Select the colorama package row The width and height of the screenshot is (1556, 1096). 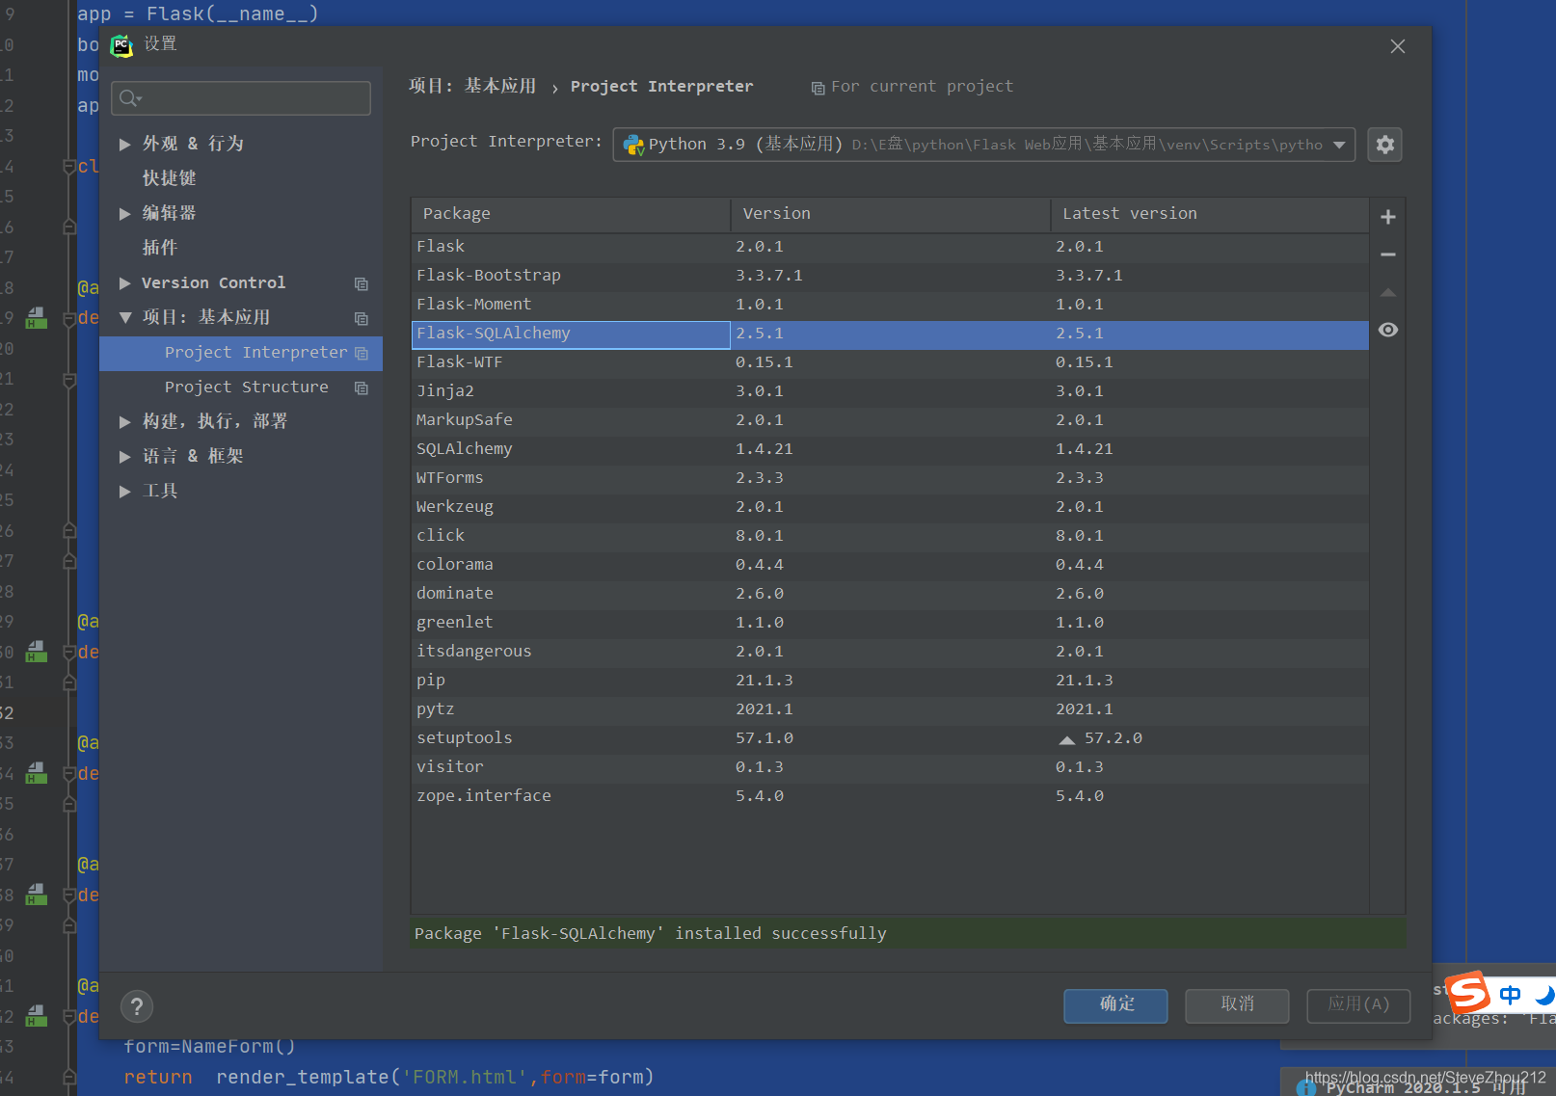coord(890,565)
